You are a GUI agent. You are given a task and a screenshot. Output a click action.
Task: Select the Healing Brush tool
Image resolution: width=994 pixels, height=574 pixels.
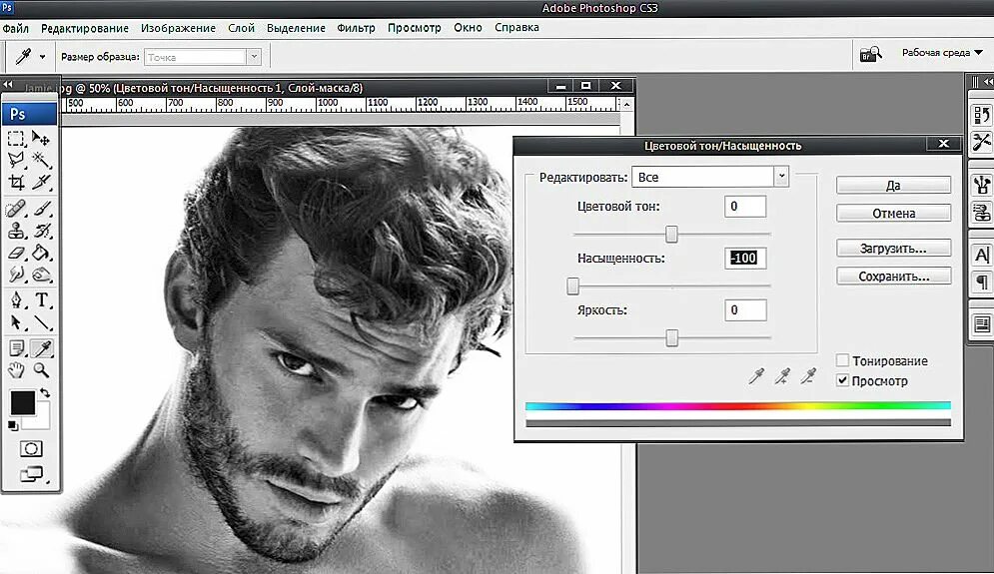pos(16,209)
